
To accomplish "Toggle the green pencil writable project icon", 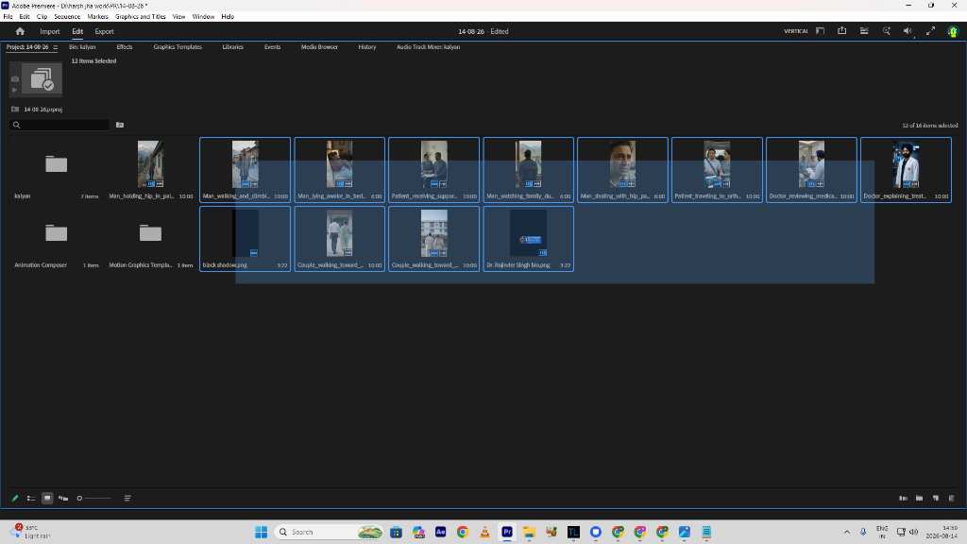I will pos(15,498).
